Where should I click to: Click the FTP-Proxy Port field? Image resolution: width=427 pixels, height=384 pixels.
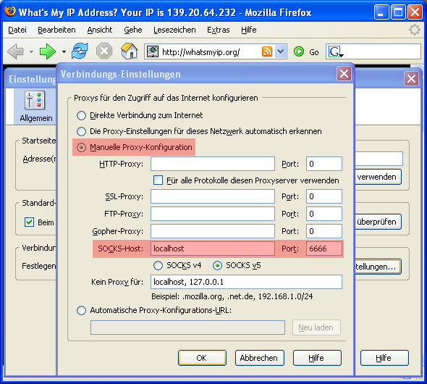(x=324, y=214)
